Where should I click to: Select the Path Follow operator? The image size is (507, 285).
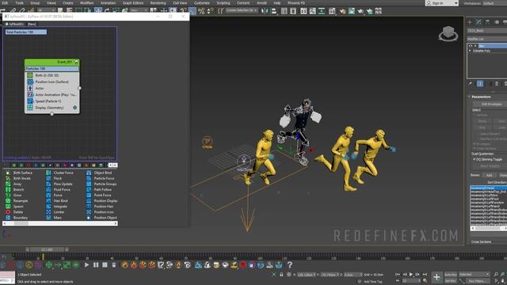99,190
